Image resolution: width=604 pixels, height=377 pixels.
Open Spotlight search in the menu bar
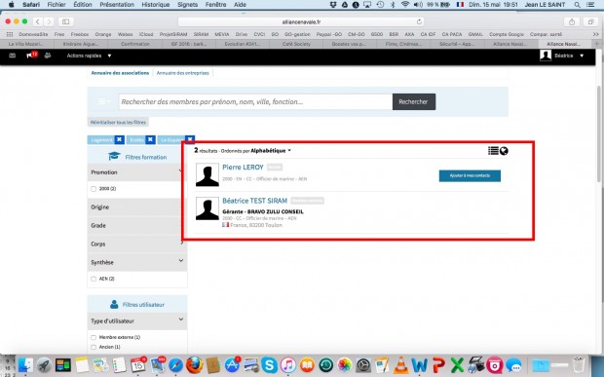point(577,5)
